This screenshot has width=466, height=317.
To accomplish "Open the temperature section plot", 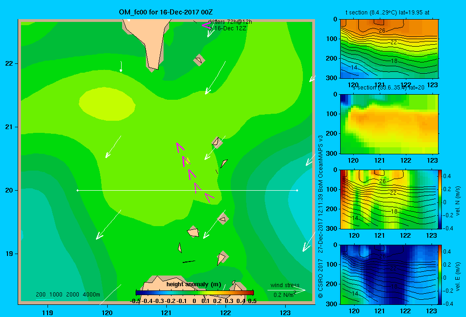I will pos(389,49).
